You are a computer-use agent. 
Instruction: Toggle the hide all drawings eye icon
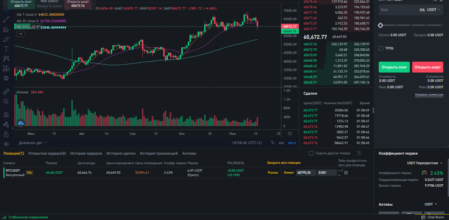(6, 144)
